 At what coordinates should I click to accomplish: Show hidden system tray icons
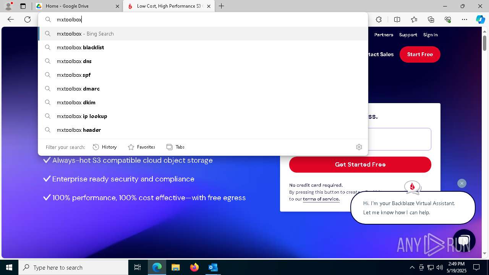point(412,267)
